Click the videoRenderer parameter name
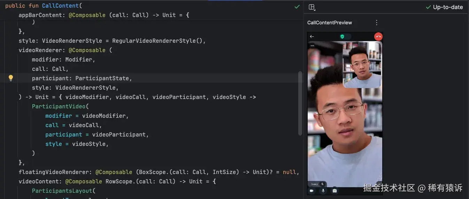This screenshot has height=199, width=469. [x=40, y=50]
